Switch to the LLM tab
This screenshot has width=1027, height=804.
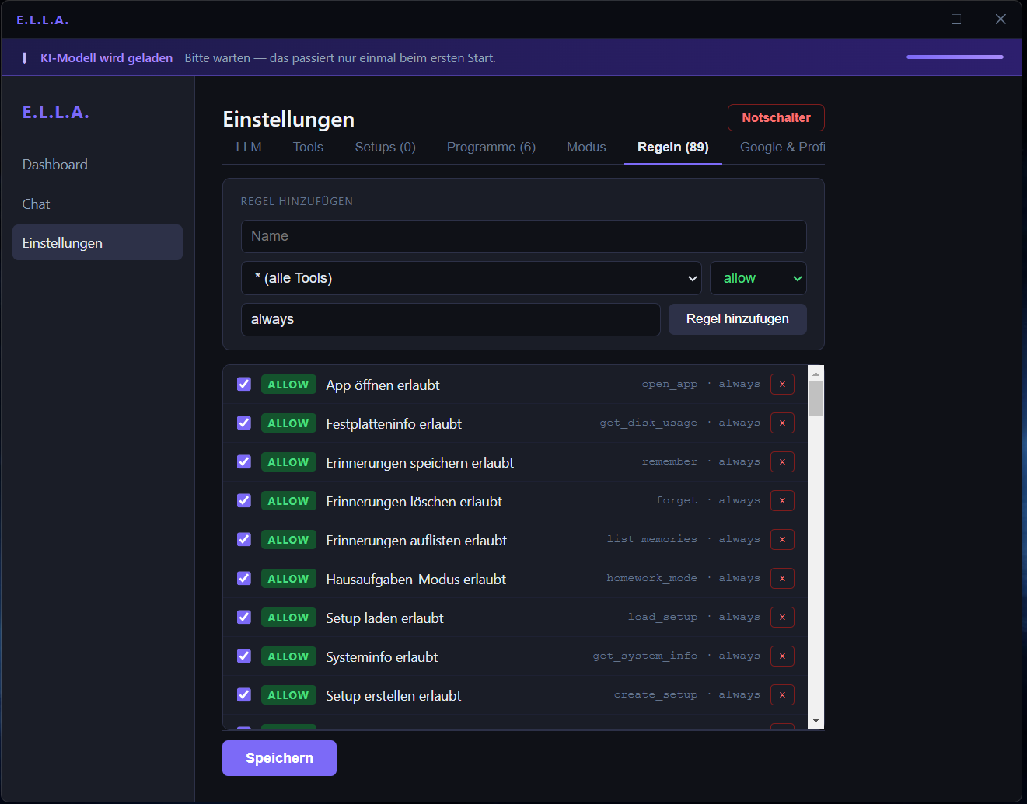coord(249,147)
